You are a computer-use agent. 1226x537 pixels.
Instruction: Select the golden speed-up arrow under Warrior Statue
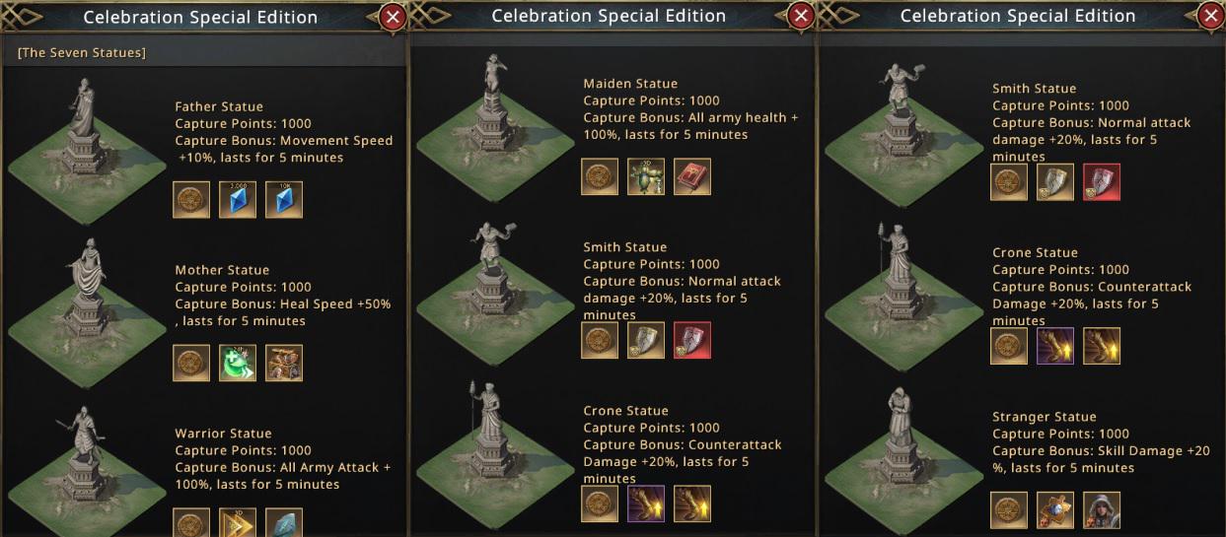point(238,522)
